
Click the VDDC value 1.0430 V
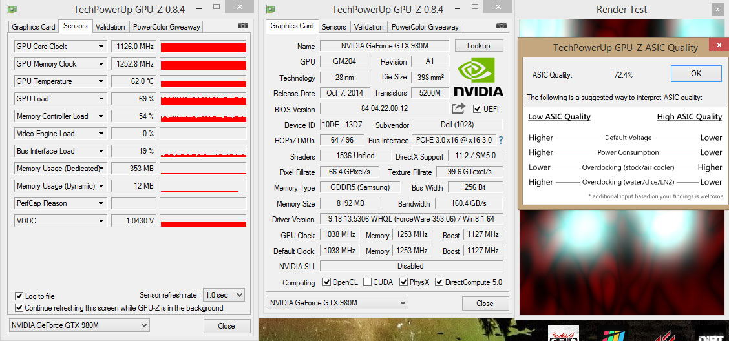tap(134, 221)
